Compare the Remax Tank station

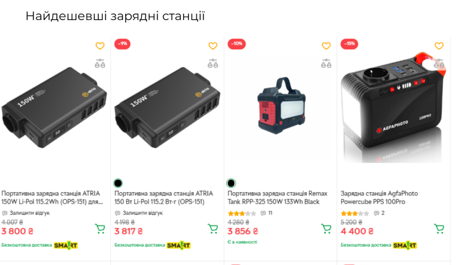click(x=326, y=64)
